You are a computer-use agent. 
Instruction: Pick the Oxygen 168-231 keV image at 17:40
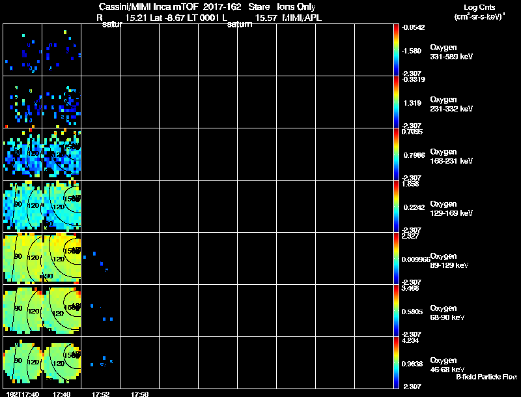coord(23,154)
